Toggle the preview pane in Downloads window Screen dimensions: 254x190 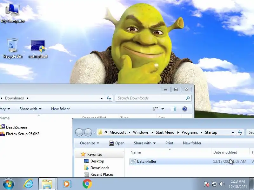[x=173, y=109]
